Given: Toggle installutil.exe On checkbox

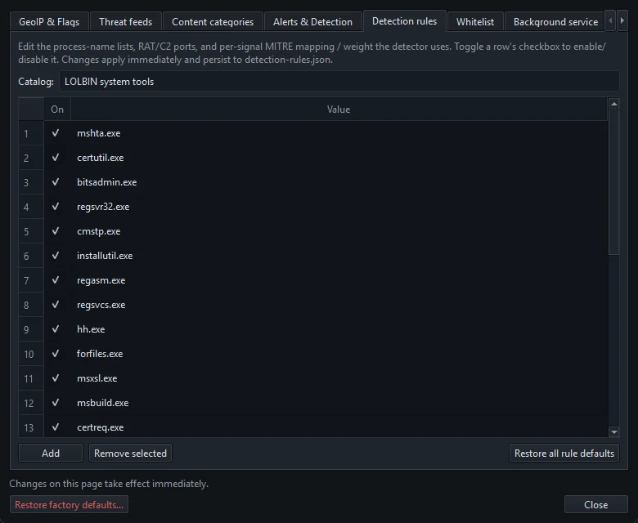Looking at the screenshot, I should tap(56, 256).
